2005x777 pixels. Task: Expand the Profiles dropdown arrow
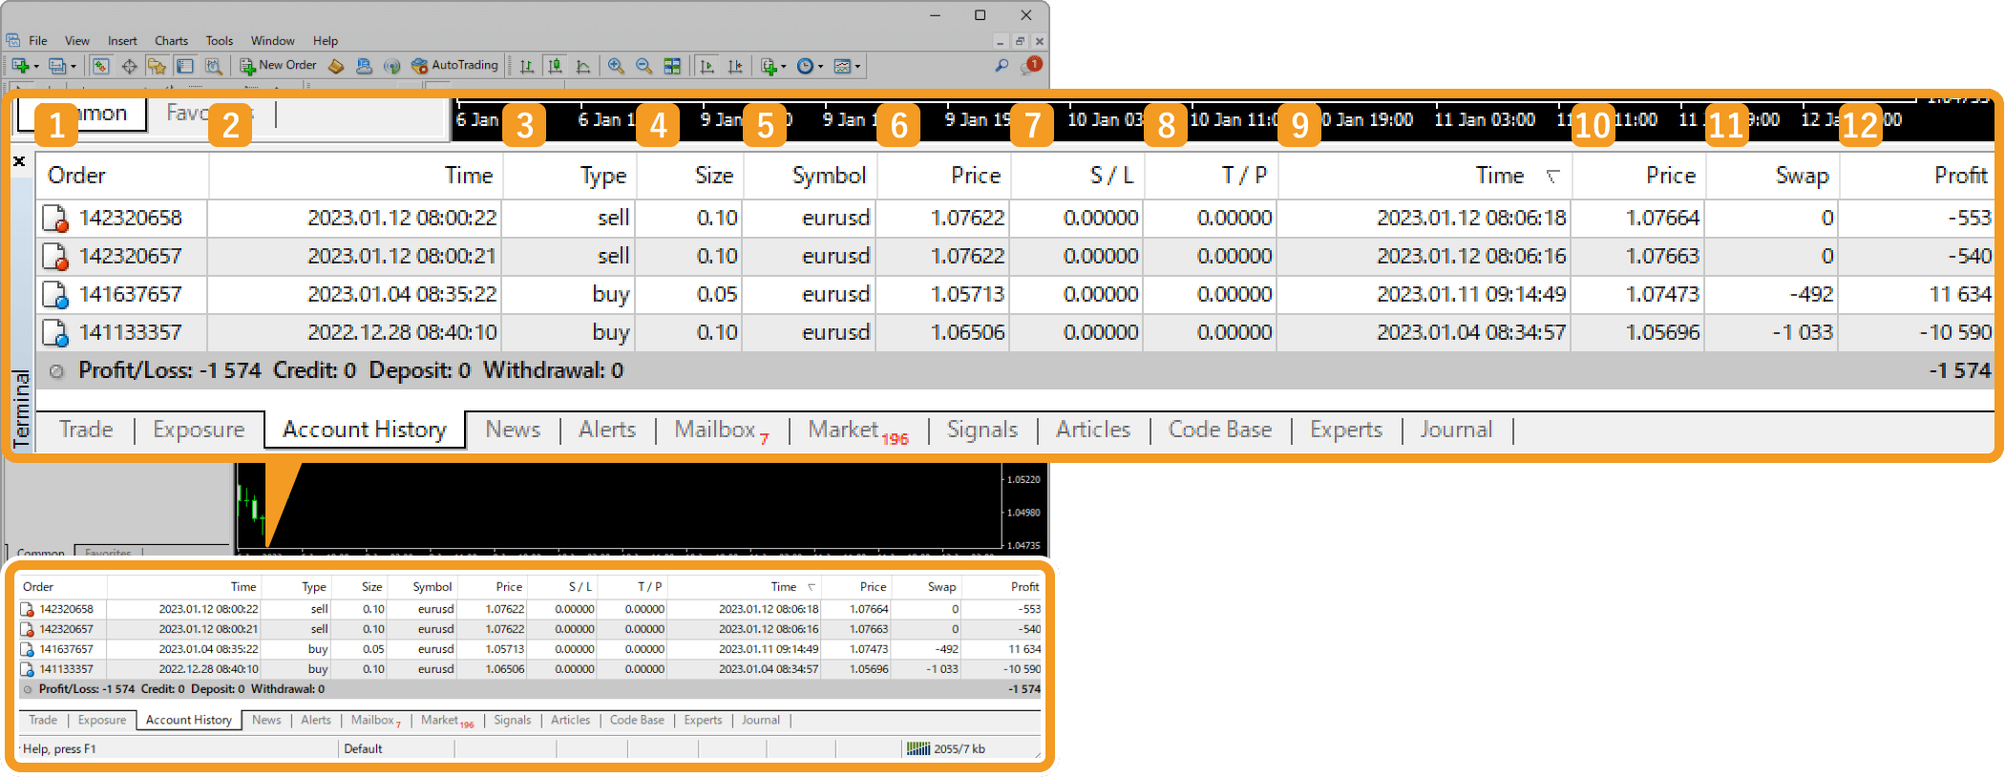click(74, 67)
